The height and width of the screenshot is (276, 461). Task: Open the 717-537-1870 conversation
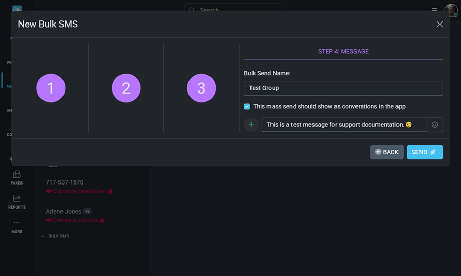tap(65, 182)
